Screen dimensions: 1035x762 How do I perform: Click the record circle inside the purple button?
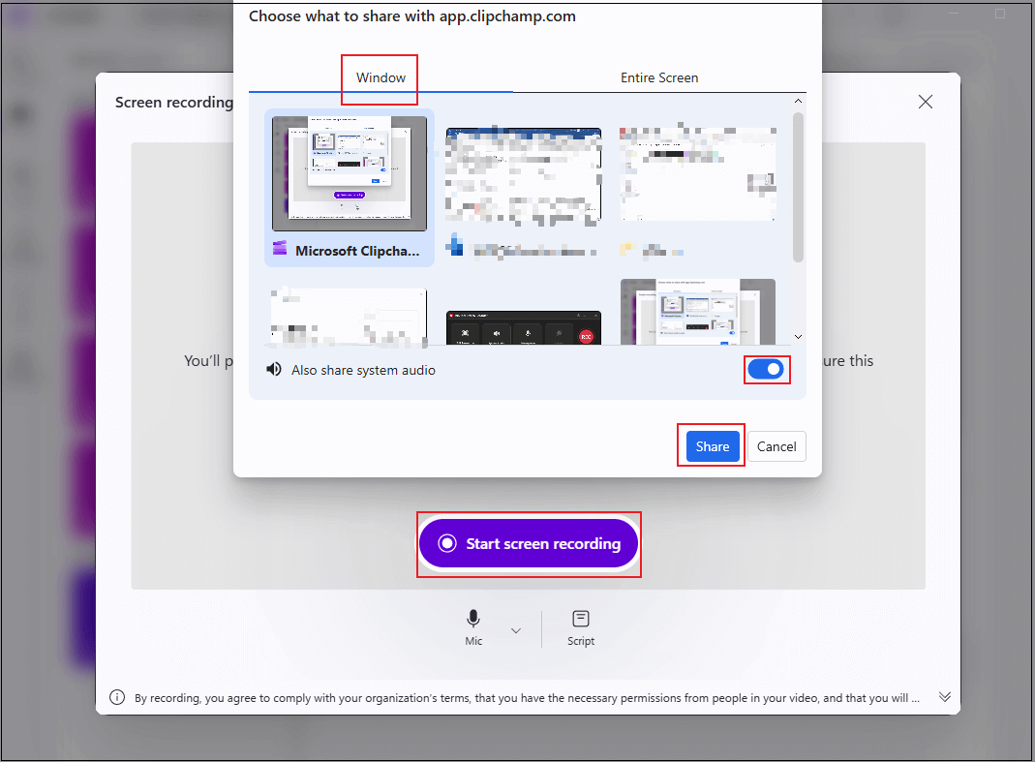(445, 543)
